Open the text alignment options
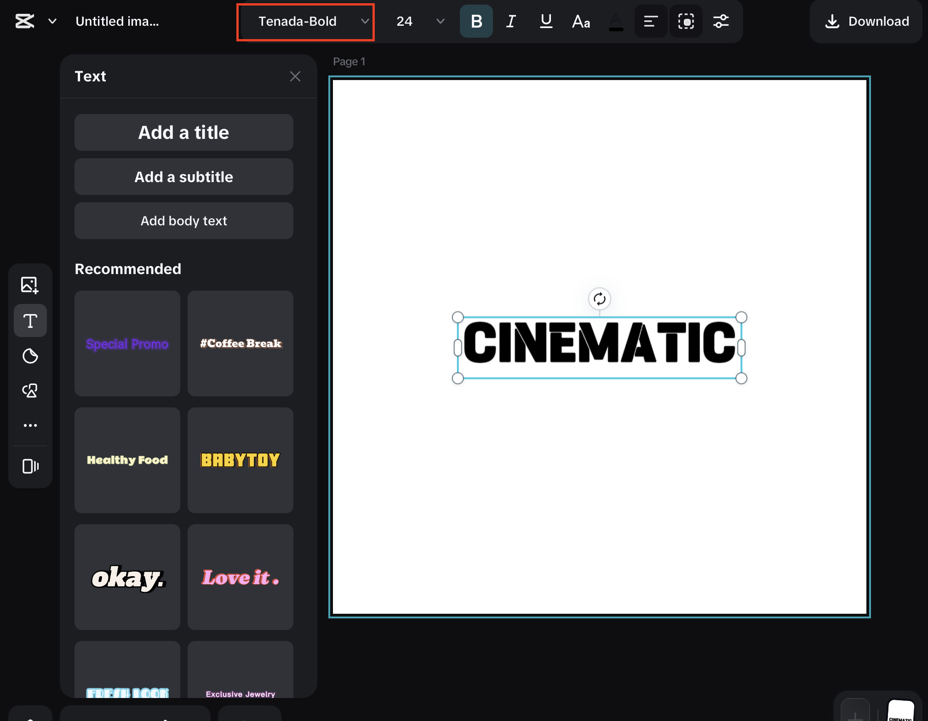 point(650,21)
